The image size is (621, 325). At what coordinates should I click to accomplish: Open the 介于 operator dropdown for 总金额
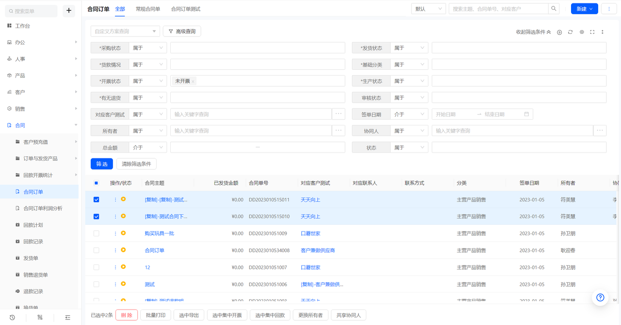click(x=147, y=147)
